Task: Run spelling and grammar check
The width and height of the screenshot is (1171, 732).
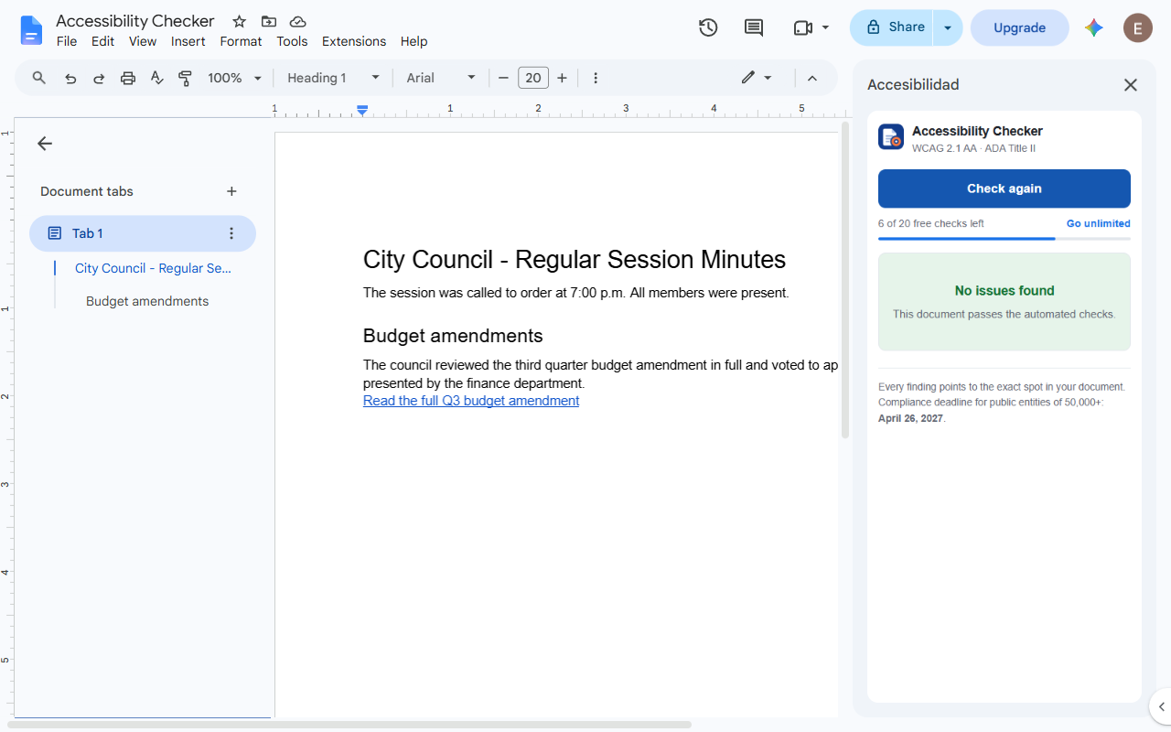Action: [156, 78]
